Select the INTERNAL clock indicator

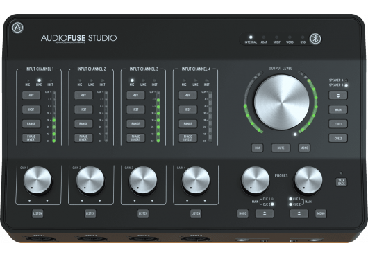click(x=251, y=39)
